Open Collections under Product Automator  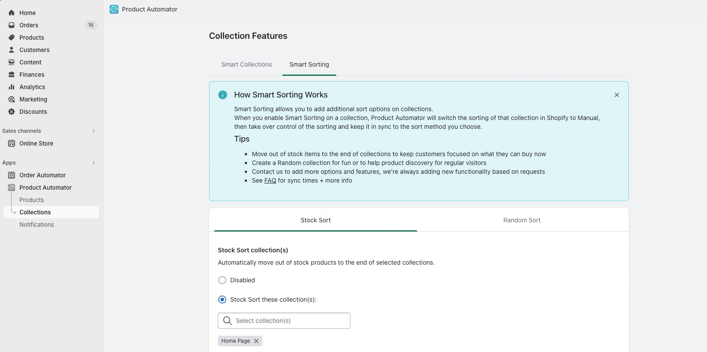51,212
